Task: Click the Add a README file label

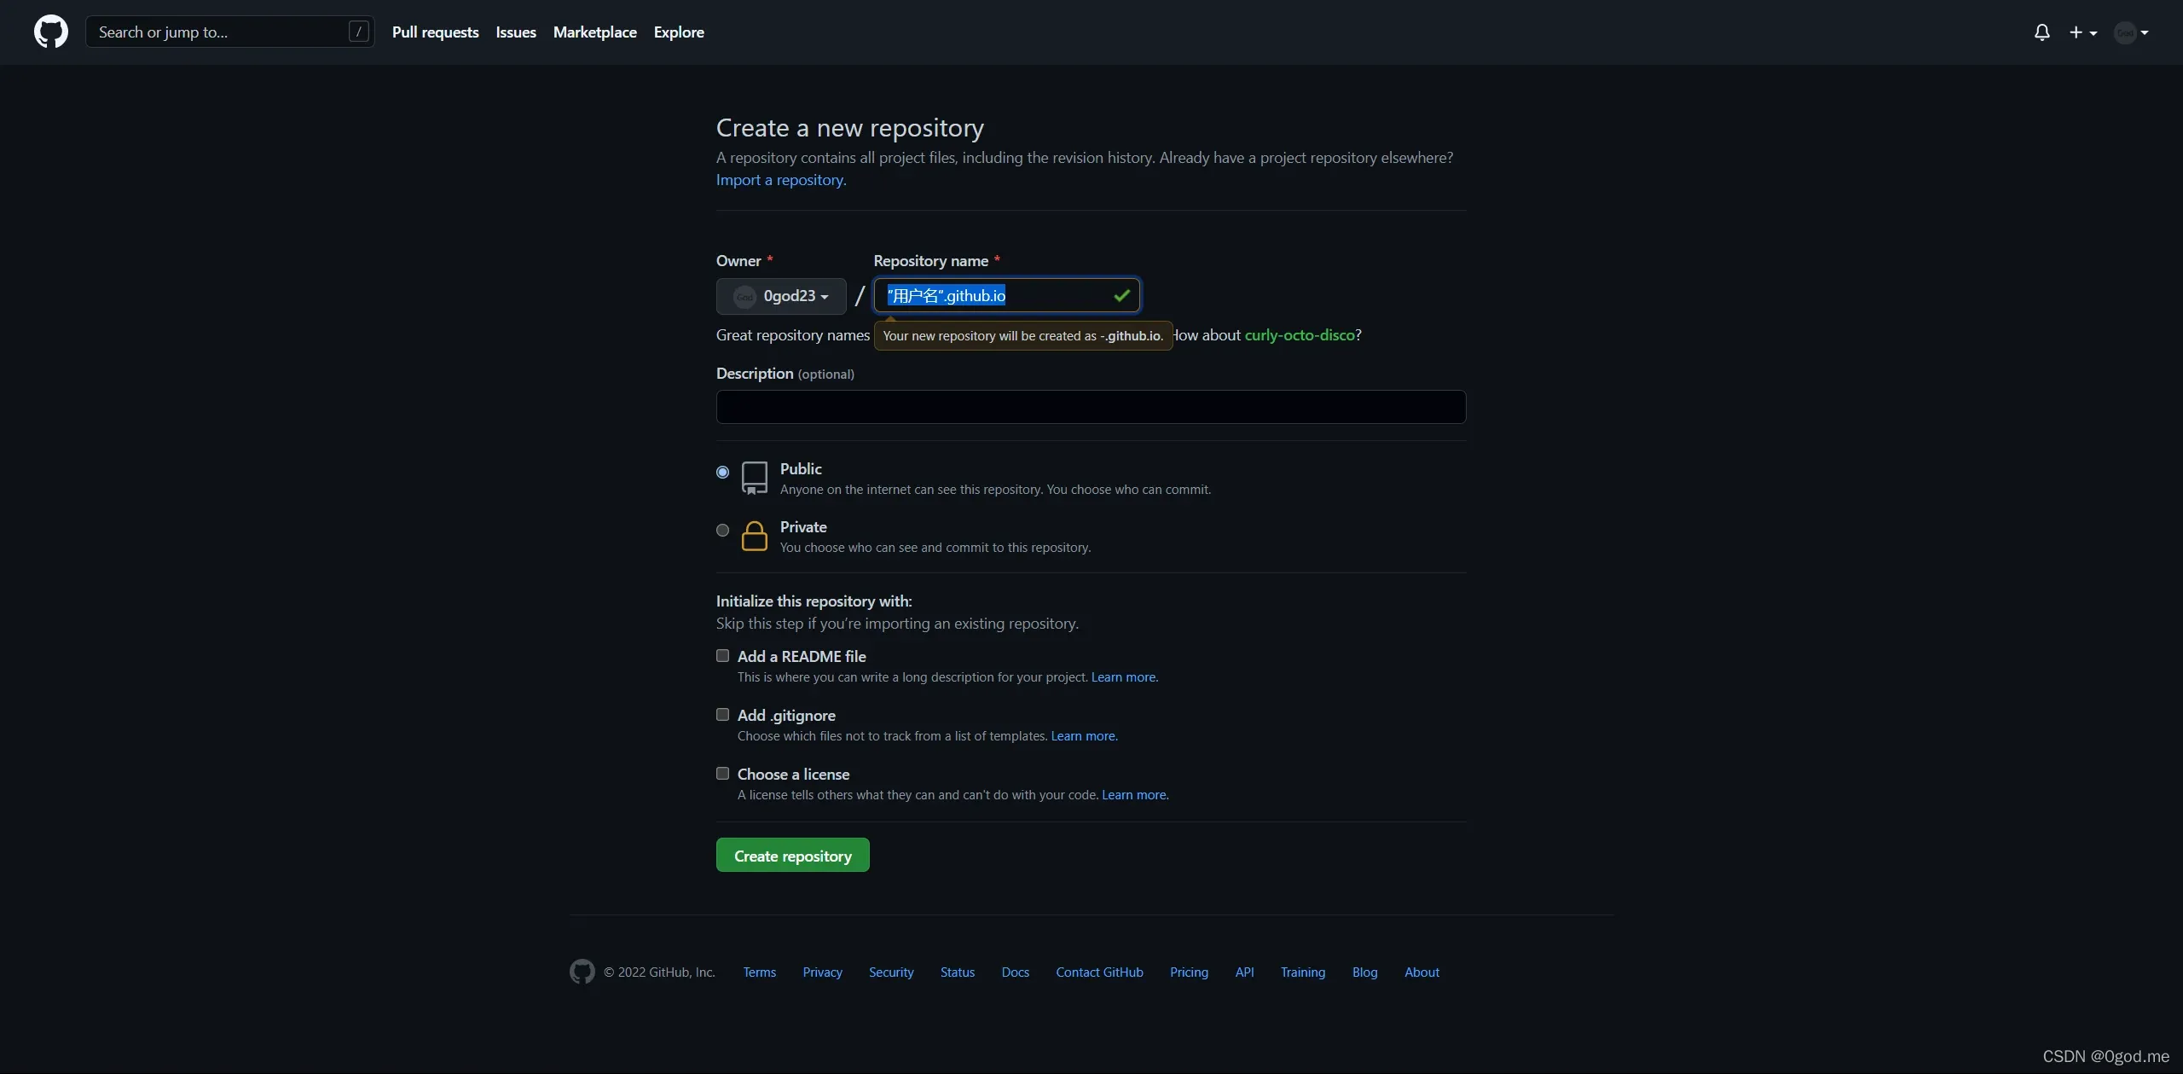Action: 802,656
